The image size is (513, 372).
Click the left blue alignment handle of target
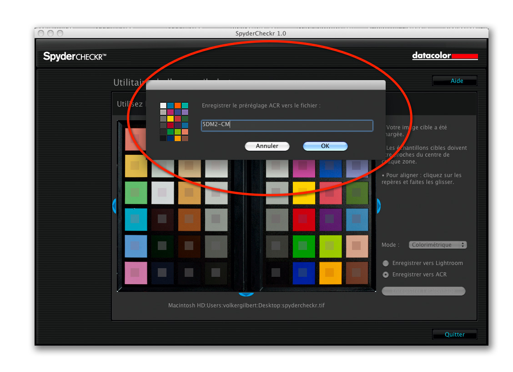[114, 206]
